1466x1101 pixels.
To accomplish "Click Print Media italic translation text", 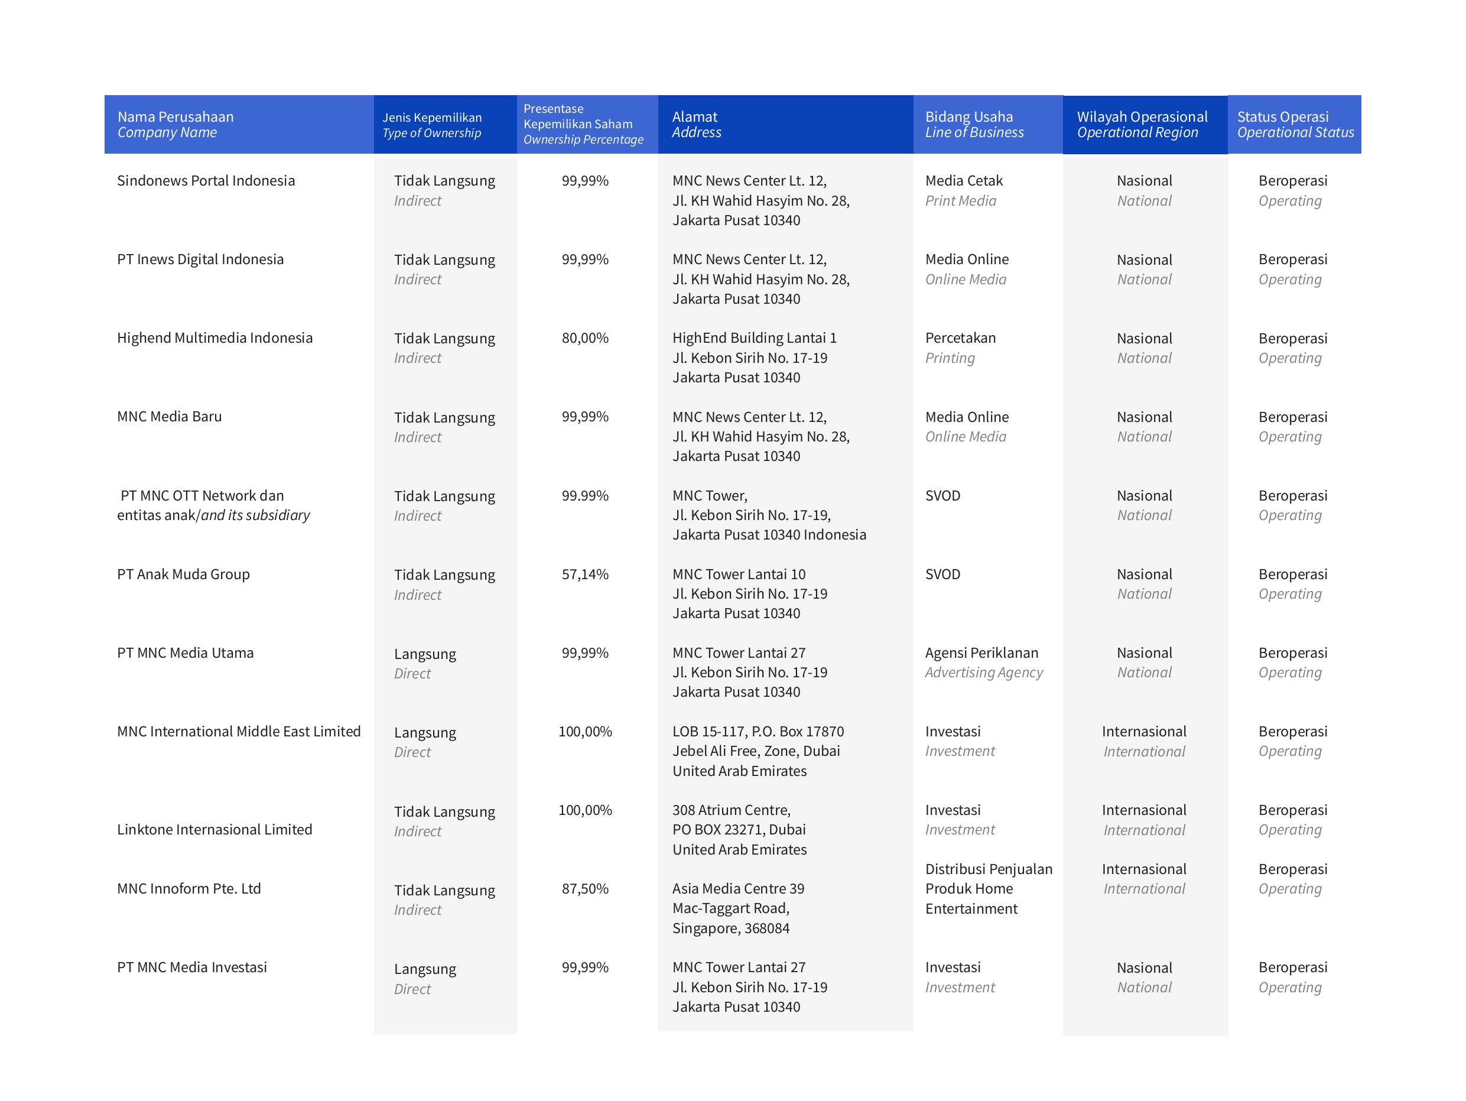I will click(x=961, y=201).
